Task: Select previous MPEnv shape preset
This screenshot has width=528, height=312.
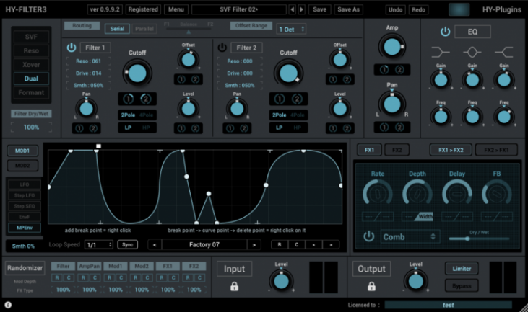Action: coord(155,245)
